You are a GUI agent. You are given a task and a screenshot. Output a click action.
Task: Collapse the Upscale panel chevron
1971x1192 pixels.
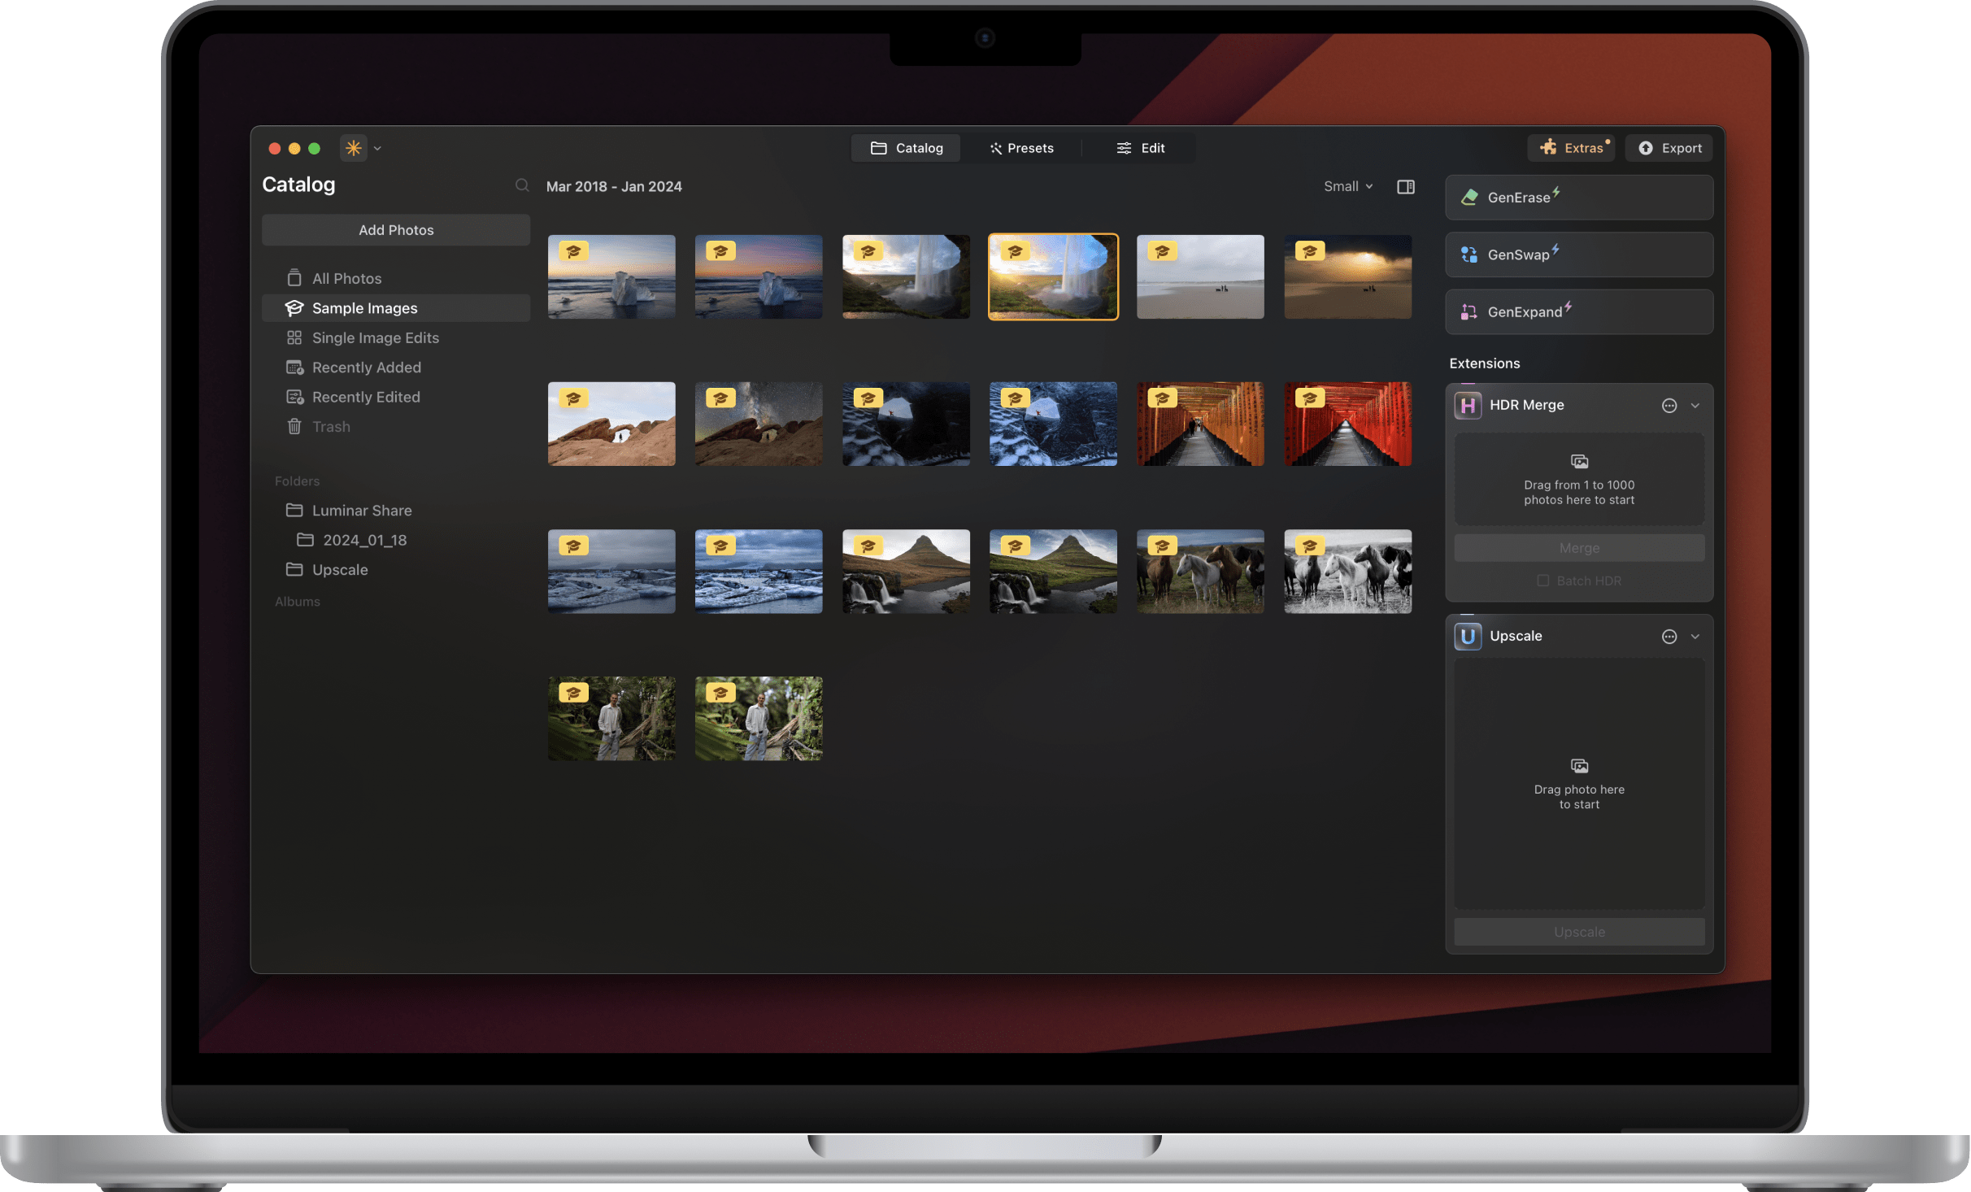click(x=1695, y=636)
